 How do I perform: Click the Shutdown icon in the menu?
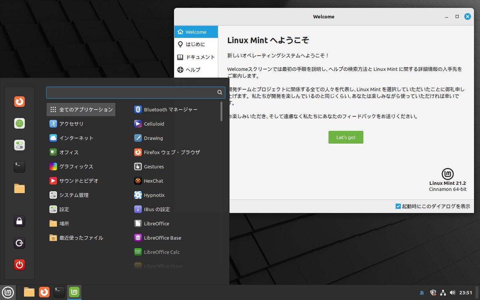tap(19, 264)
